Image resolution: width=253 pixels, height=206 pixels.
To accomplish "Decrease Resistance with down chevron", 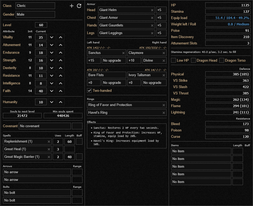I will (x=52, y=75).
